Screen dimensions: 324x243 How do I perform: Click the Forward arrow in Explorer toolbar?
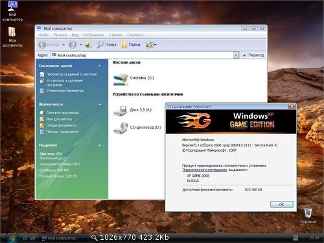point(73,45)
